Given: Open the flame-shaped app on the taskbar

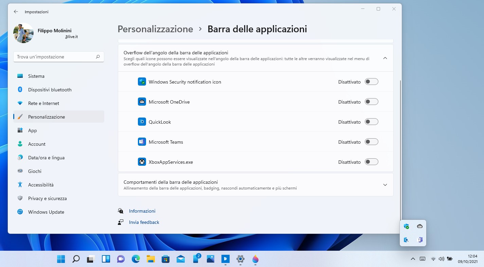Looking at the screenshot, I should (x=255, y=259).
